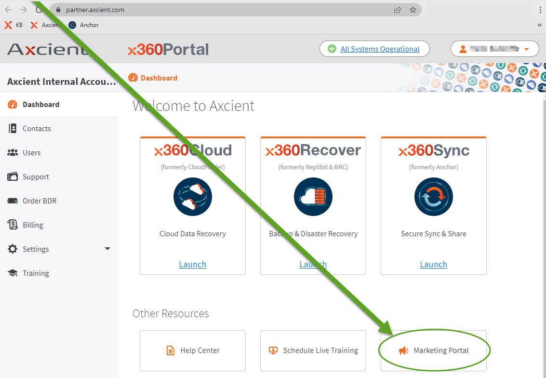The image size is (546, 378).
Task: Open the Anchor bookmark
Action: (83, 25)
